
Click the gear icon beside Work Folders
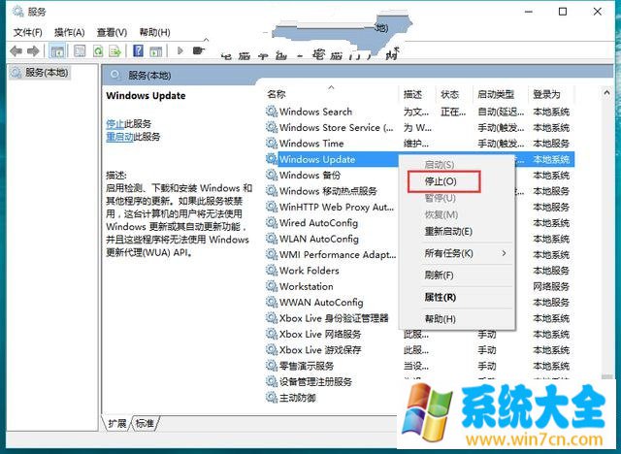(x=272, y=271)
